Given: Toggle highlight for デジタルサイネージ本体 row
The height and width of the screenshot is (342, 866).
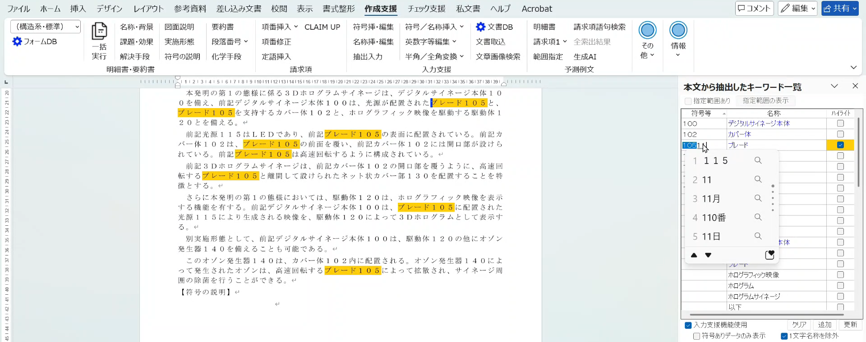Looking at the screenshot, I should [x=840, y=123].
